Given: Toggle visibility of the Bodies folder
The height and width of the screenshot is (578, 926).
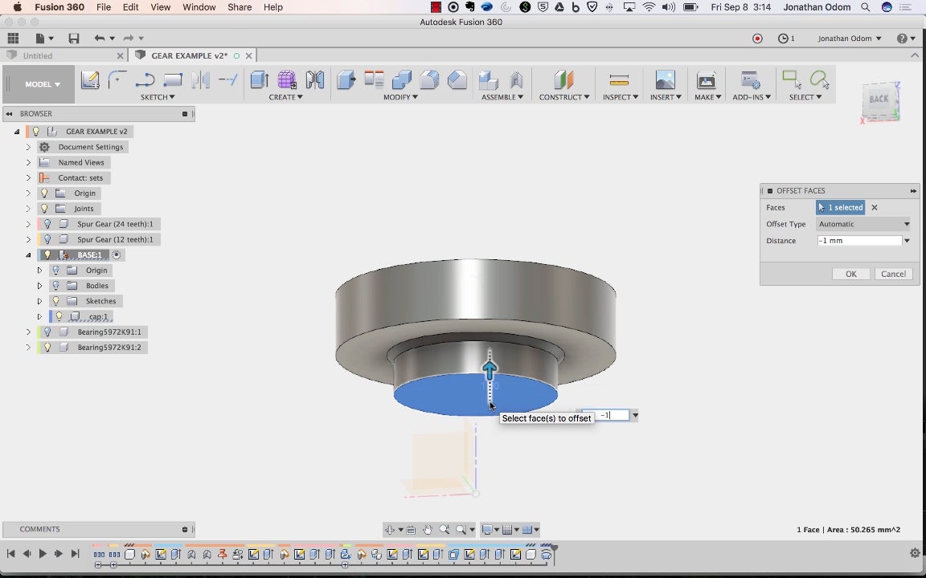Looking at the screenshot, I should point(55,286).
